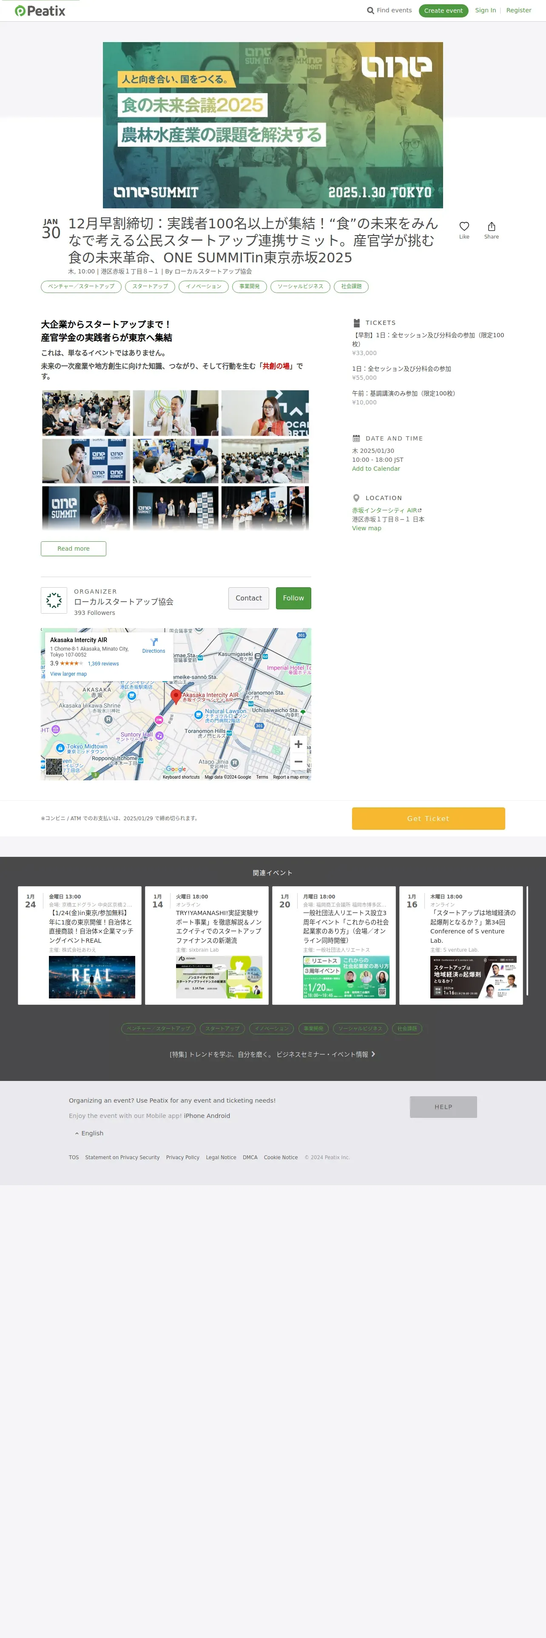Viewport: 546px width, 1638px height.
Task: Open Privacy Policy footer link
Action: coord(182,1157)
